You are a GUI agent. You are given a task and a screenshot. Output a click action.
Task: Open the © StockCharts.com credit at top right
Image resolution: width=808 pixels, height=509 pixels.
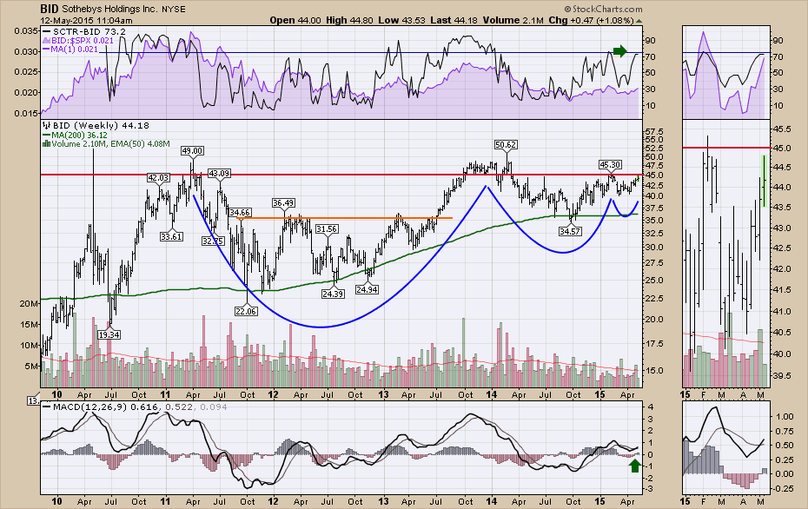click(x=604, y=9)
